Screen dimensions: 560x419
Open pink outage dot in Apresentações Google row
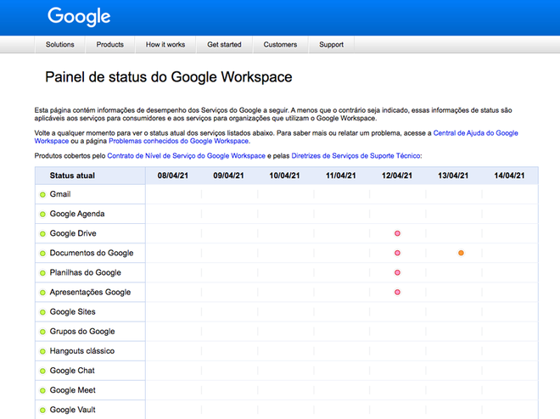click(397, 293)
